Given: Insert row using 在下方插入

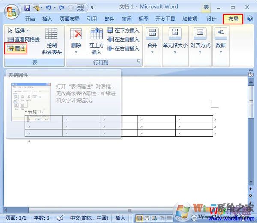Looking at the screenshot, I should coord(123,30).
